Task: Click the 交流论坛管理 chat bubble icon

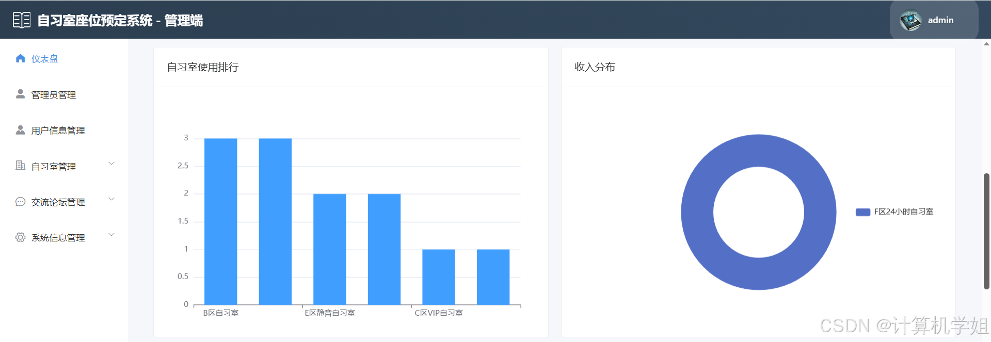Action: tap(21, 202)
